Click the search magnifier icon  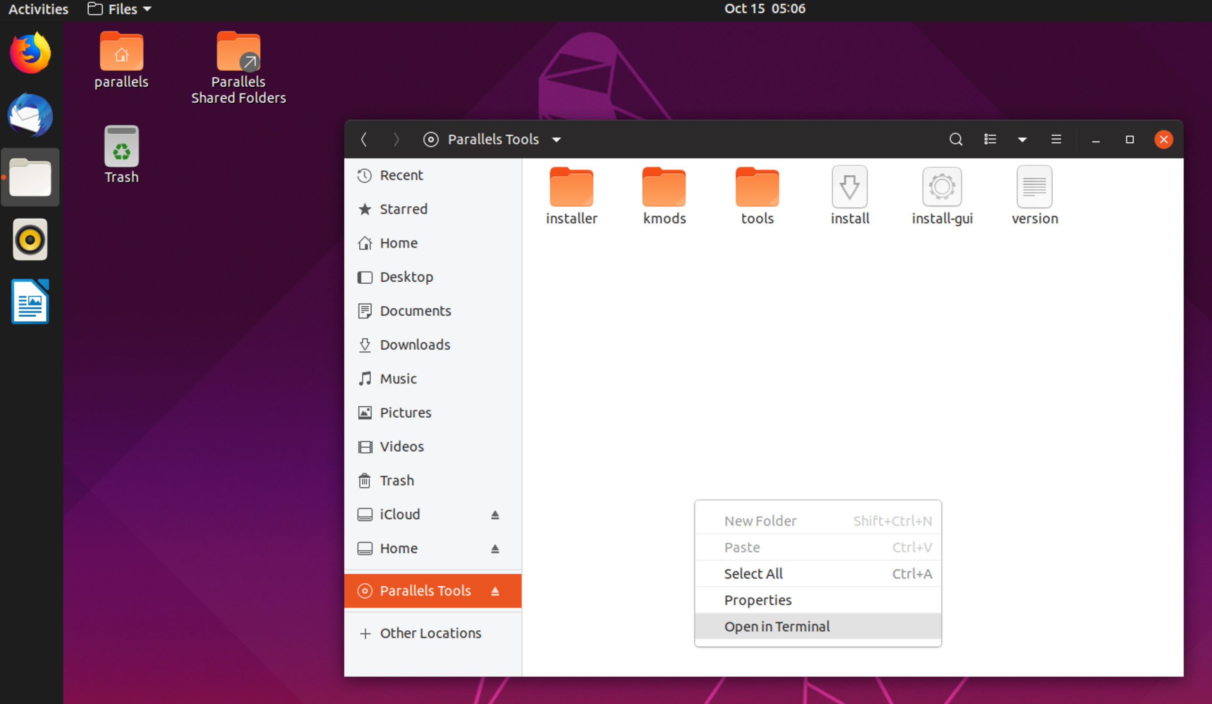[x=955, y=139]
